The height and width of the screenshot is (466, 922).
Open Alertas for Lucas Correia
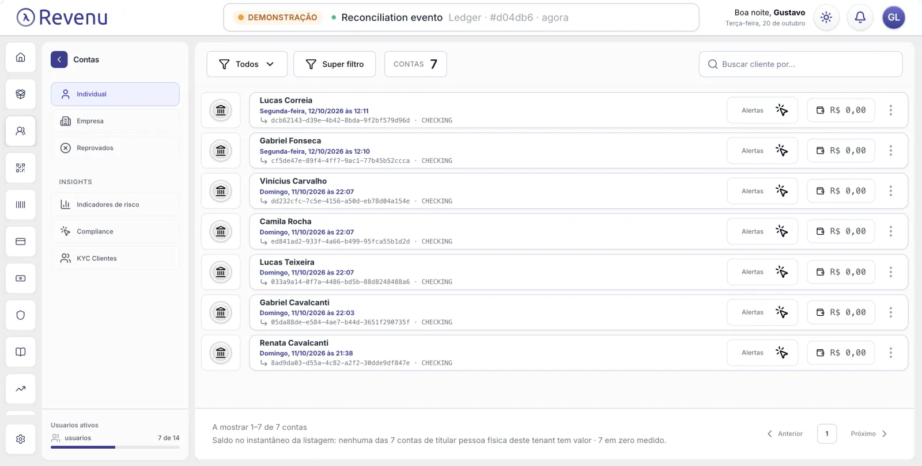762,110
